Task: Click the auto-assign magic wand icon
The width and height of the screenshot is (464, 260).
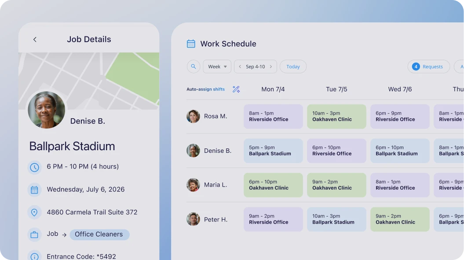Action: [x=236, y=89]
